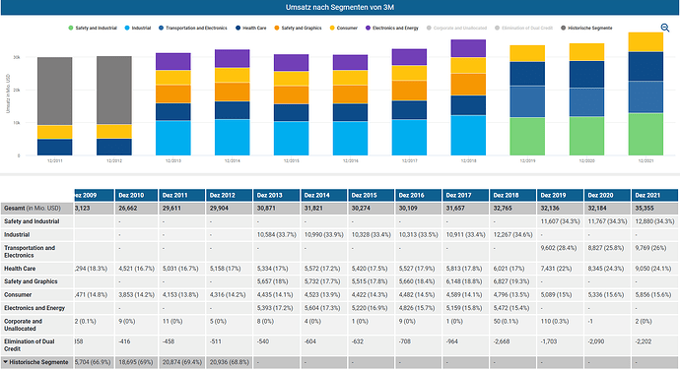Click the total value 32,765 for Dez 2018
Image resolution: width=680 pixels, height=369 pixels.
coord(503,209)
